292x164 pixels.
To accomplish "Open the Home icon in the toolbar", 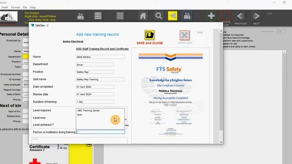I will coord(143,16).
